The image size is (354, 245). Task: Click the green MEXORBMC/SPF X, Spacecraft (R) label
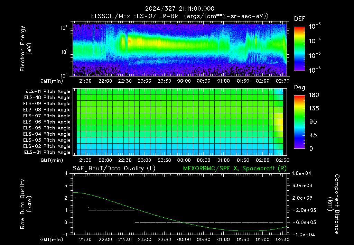[235, 169]
